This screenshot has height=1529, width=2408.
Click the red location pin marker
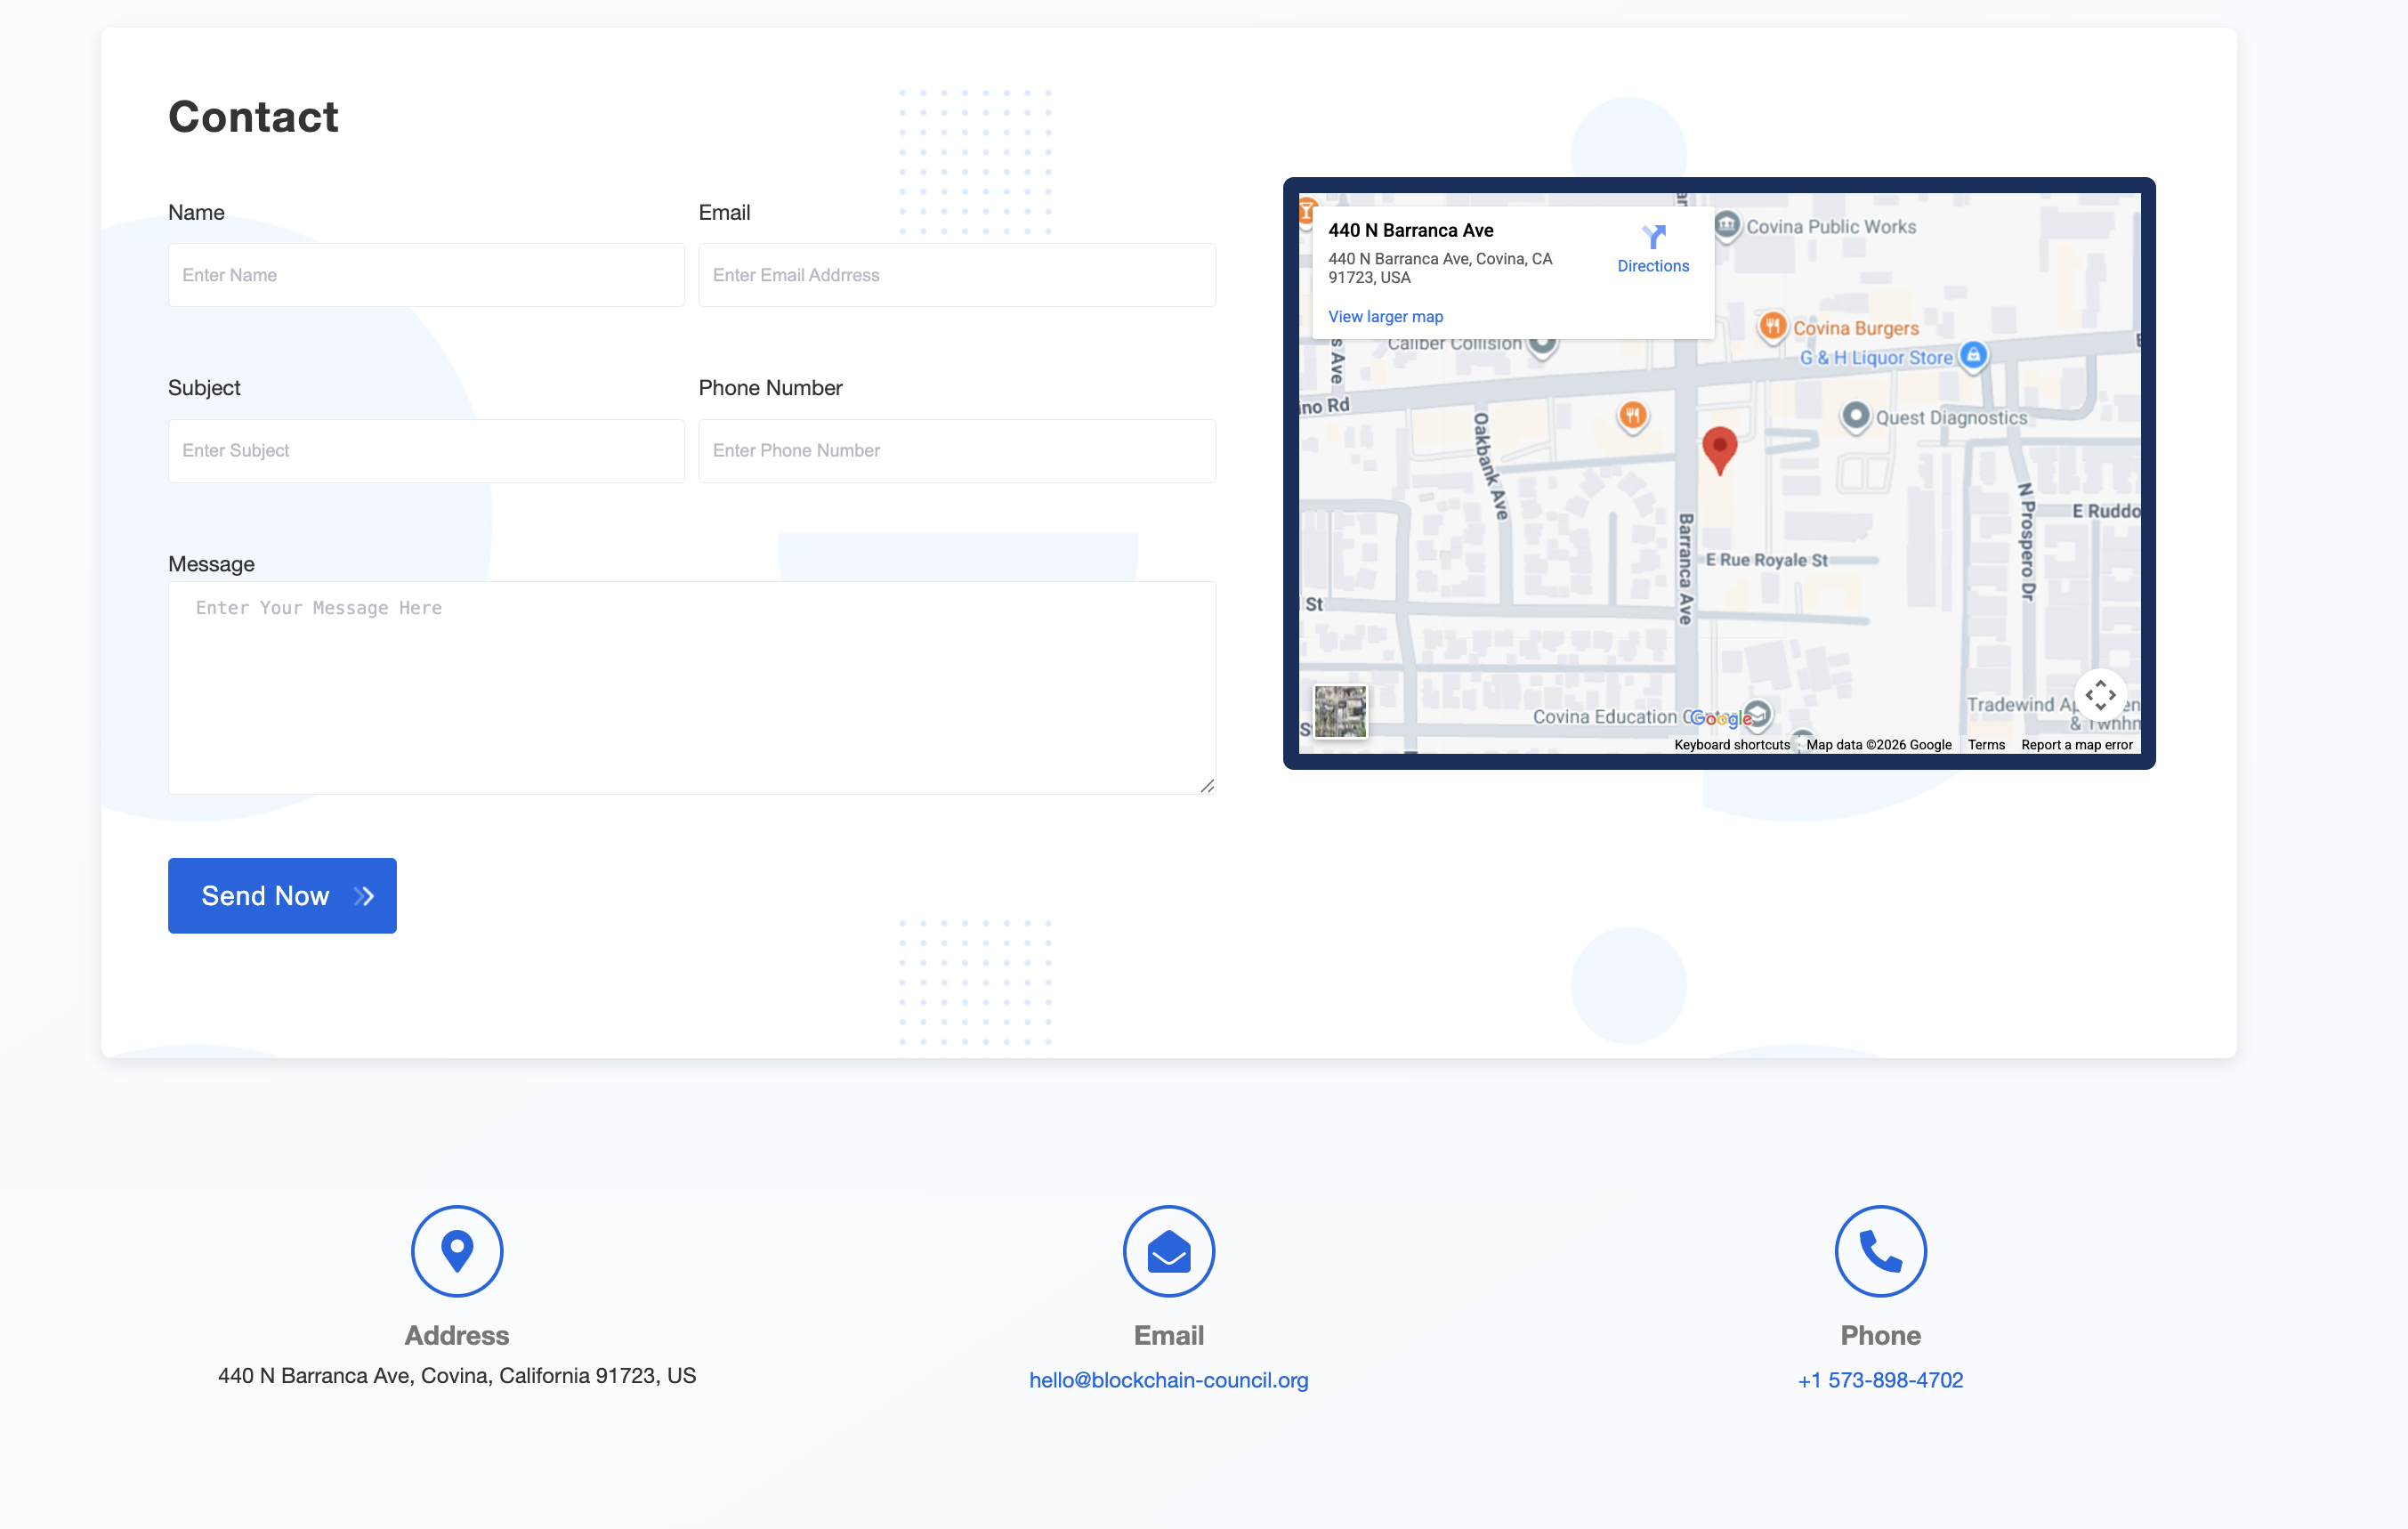click(x=1719, y=447)
